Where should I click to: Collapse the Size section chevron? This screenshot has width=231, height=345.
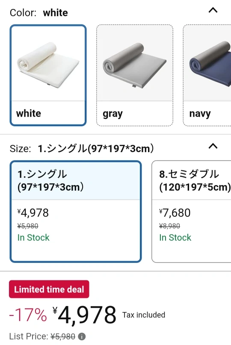coord(213,146)
